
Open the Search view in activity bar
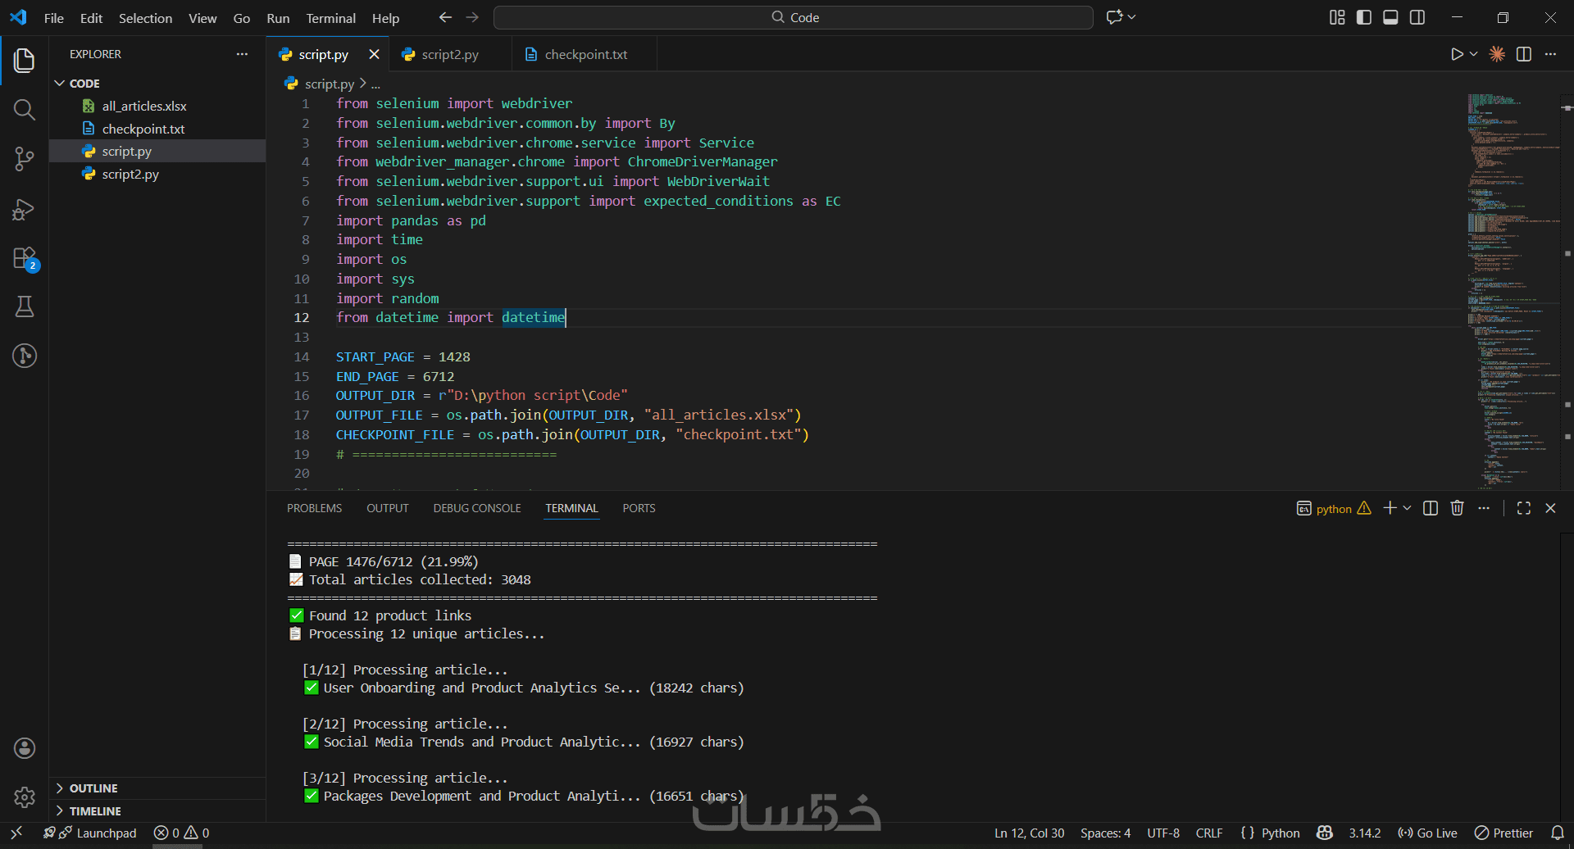(x=25, y=110)
